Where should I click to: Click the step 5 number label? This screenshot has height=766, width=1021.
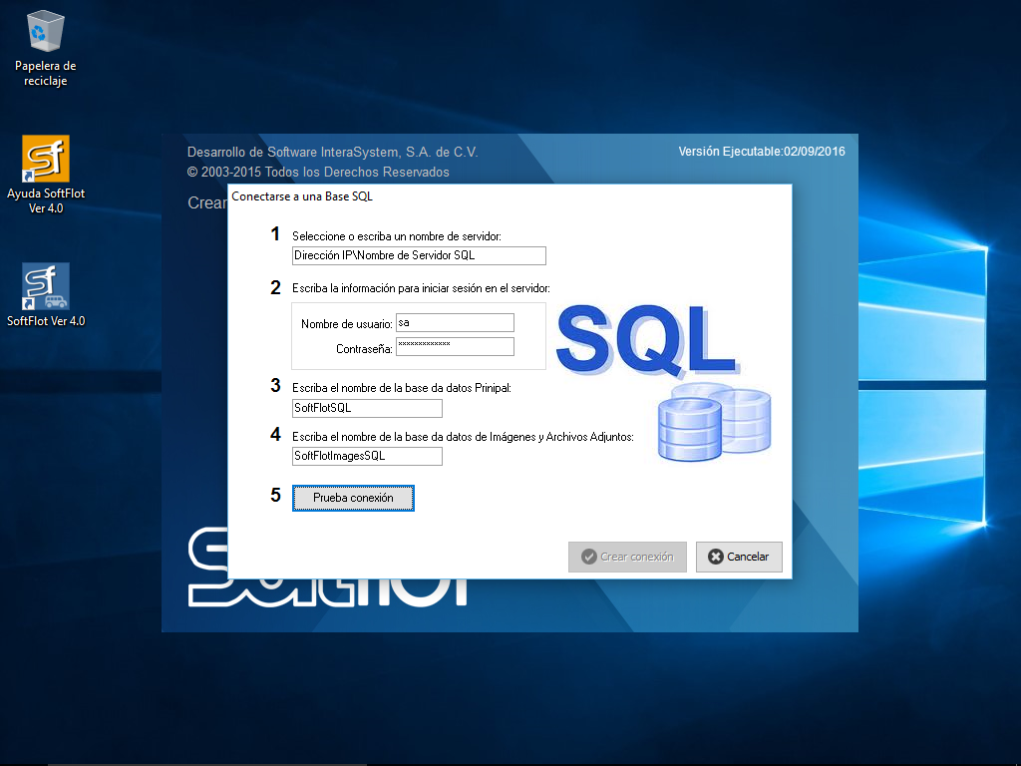pos(276,495)
